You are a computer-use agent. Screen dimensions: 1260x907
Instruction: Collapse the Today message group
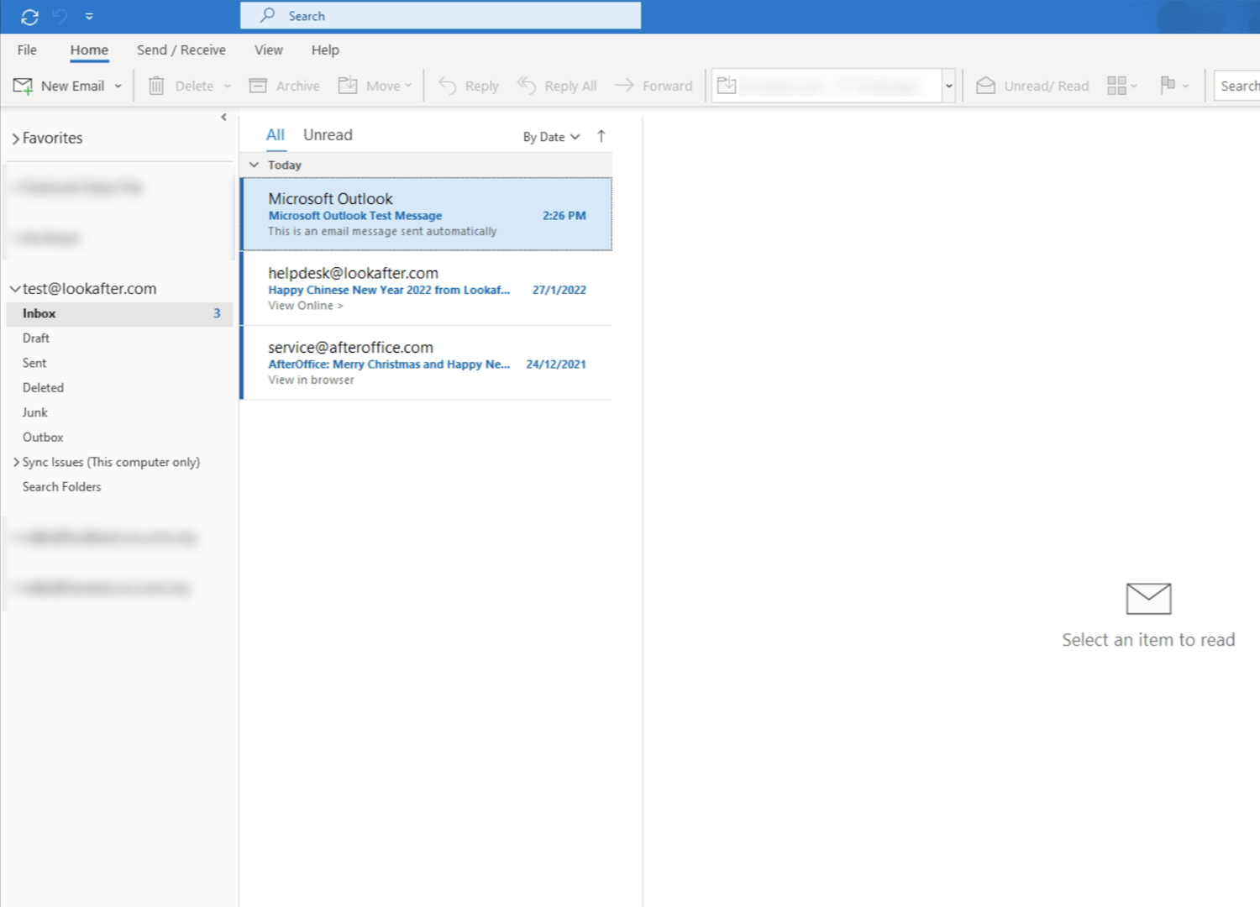[254, 165]
